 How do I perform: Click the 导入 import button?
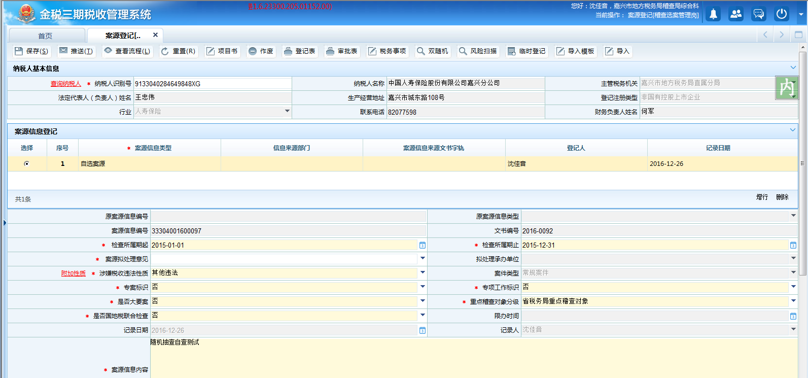617,51
